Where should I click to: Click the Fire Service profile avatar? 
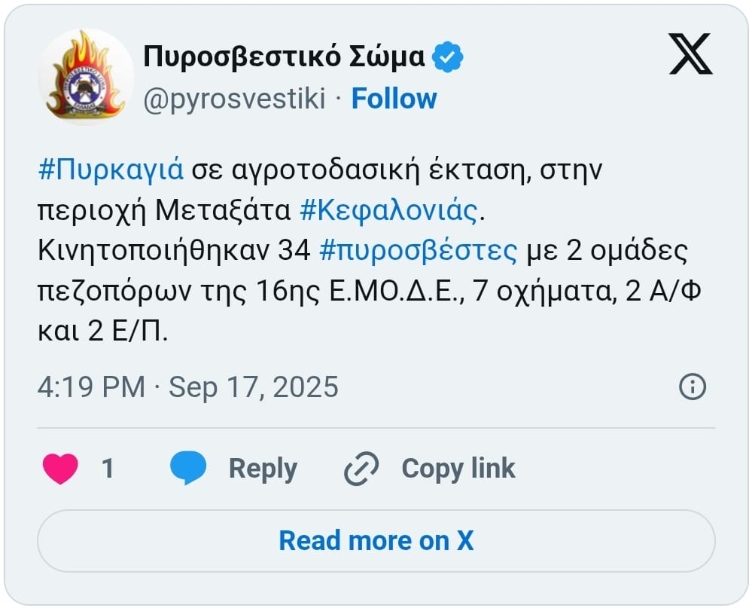[x=85, y=76]
